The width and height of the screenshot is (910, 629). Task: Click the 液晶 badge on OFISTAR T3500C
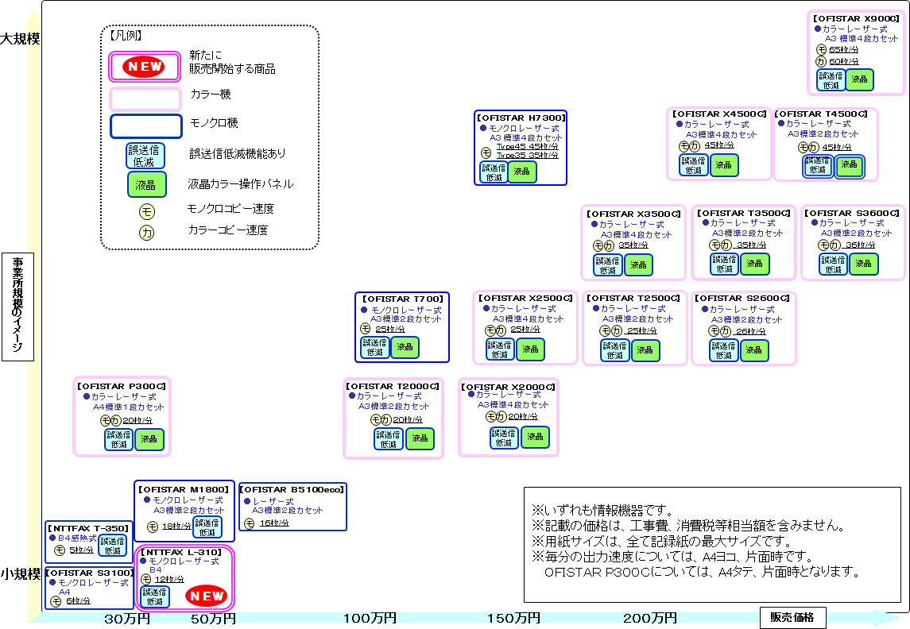point(754,264)
